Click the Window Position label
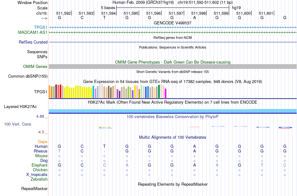This screenshot has height=196, width=297. [x=33, y=3]
